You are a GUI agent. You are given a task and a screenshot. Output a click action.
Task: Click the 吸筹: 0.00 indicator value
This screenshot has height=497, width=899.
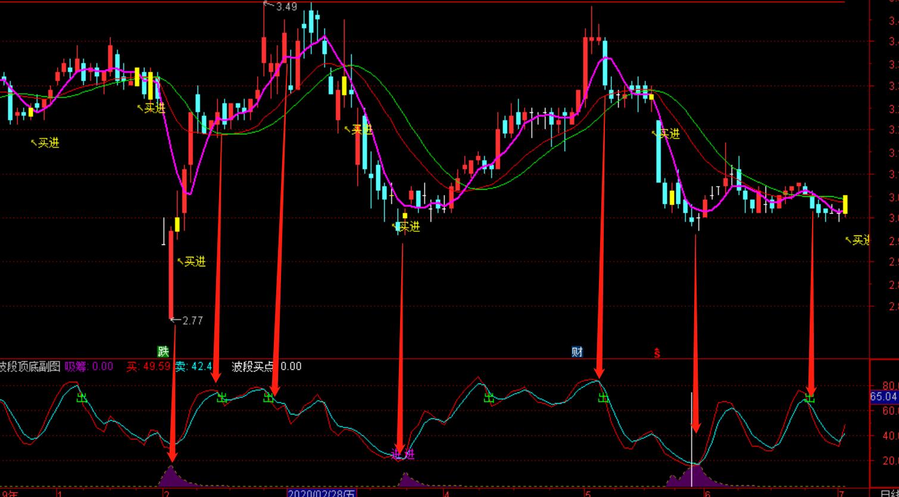pos(89,366)
